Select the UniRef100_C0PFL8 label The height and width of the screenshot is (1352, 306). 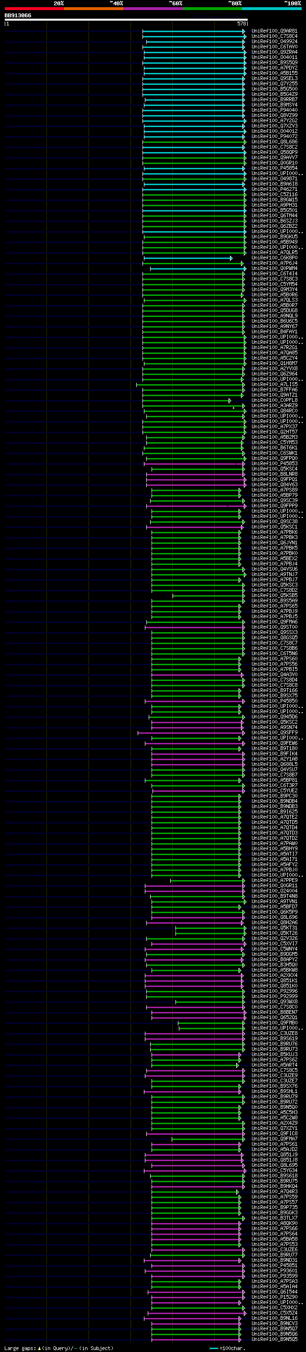tap(274, 400)
